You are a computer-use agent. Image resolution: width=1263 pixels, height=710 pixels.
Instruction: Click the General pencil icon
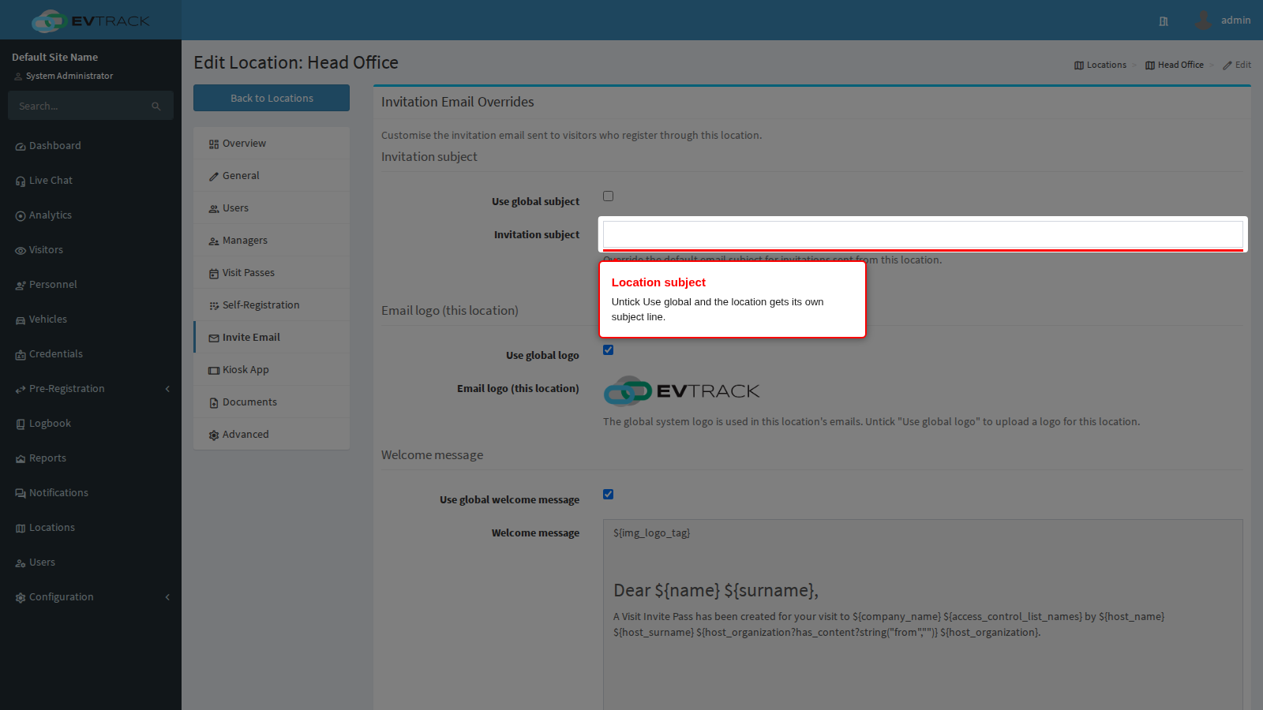point(214,177)
